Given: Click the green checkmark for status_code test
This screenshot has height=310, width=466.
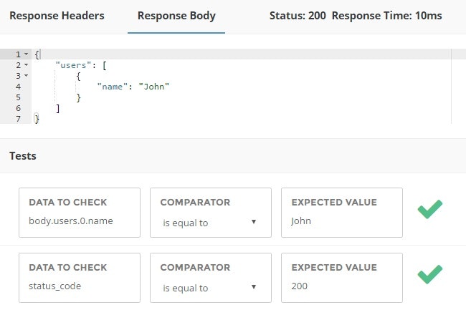Looking at the screenshot, I should point(429,274).
